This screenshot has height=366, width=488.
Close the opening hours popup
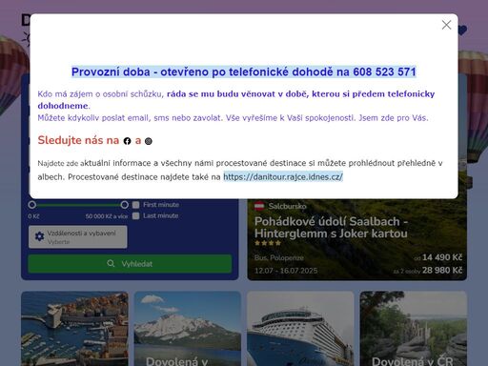coord(446,25)
